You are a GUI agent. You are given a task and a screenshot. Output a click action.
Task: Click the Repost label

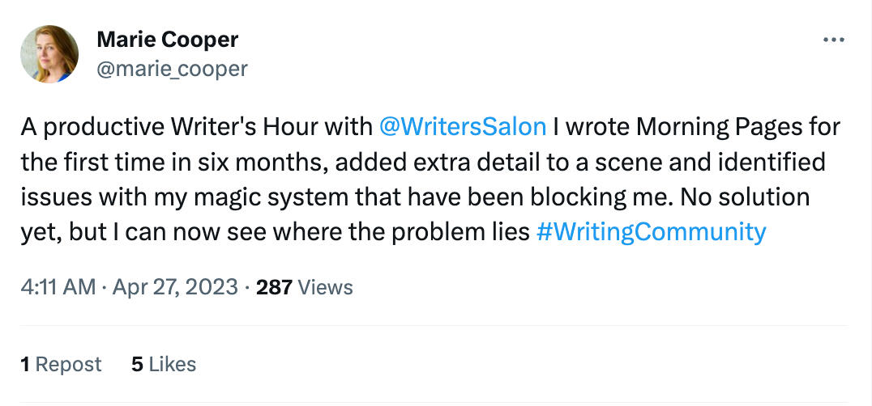69,364
